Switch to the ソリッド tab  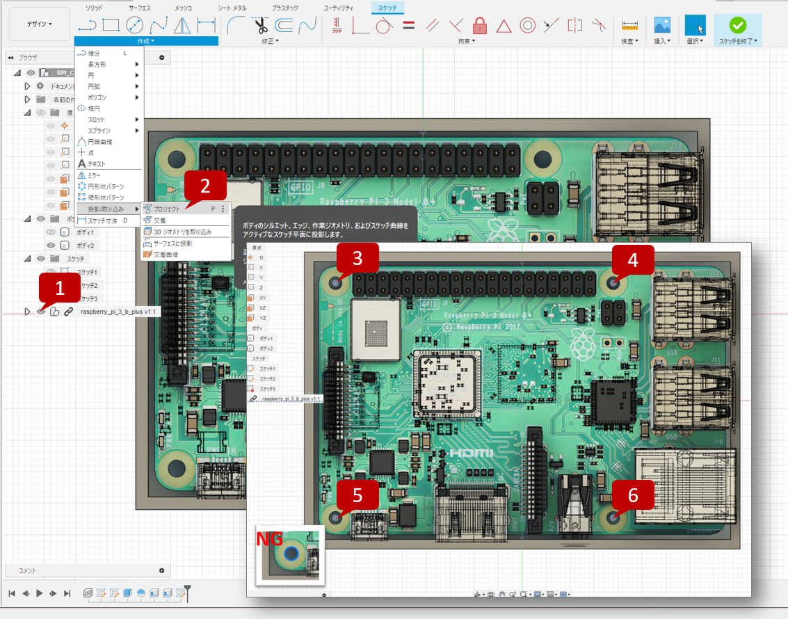pyautogui.click(x=94, y=8)
